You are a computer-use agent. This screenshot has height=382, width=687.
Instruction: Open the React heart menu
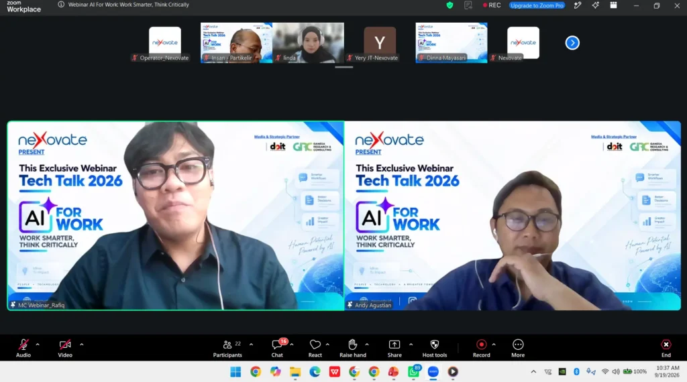pos(315,348)
